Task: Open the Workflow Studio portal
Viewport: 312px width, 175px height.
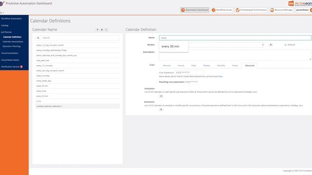Action: pyautogui.click(x=222, y=10)
